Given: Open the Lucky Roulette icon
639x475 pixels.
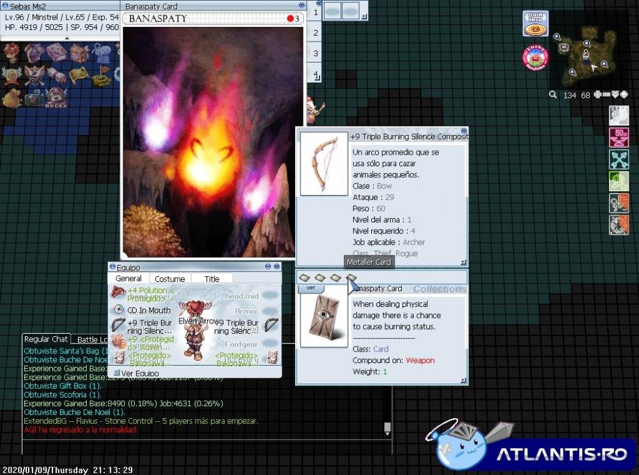Looking at the screenshot, I should pos(535,58).
